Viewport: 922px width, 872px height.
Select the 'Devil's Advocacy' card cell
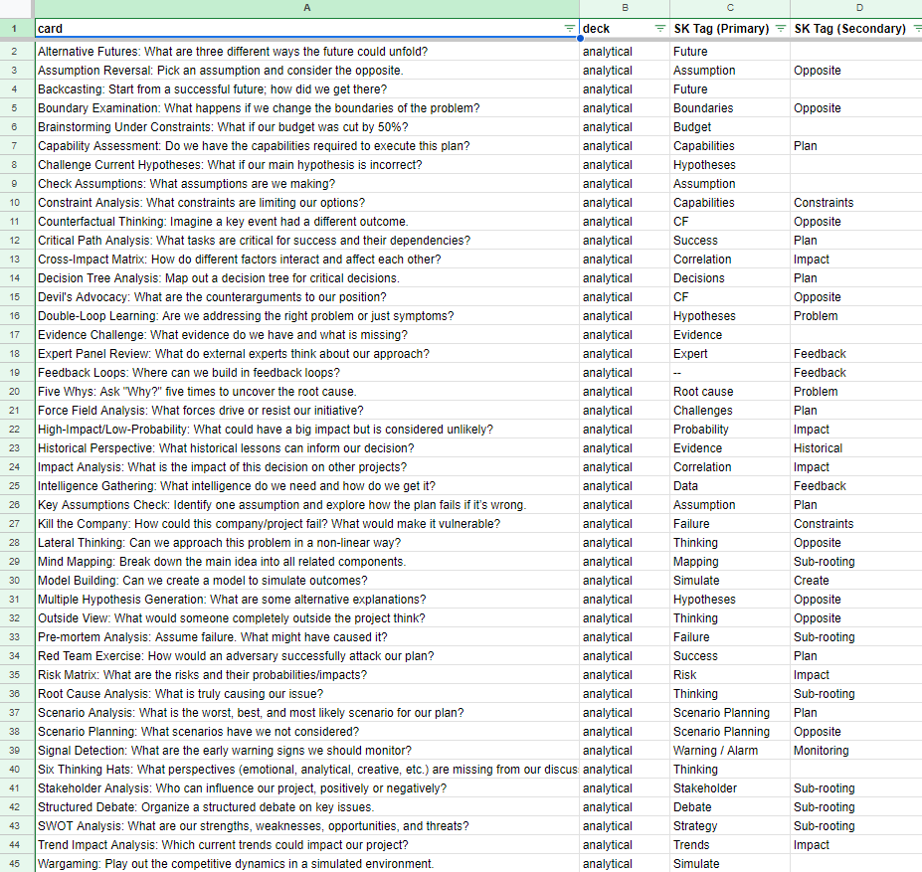(307, 297)
